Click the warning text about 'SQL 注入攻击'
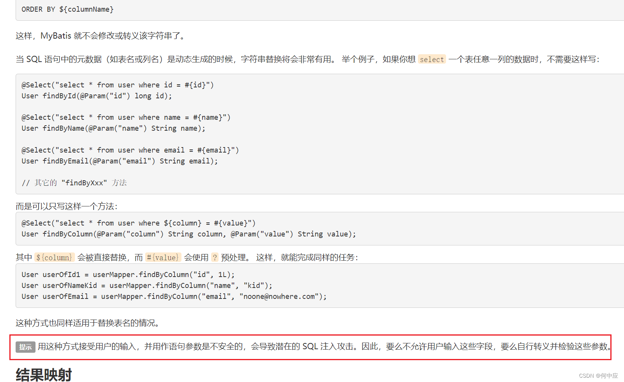The width and height of the screenshot is (624, 382). pyautogui.click(x=324, y=346)
